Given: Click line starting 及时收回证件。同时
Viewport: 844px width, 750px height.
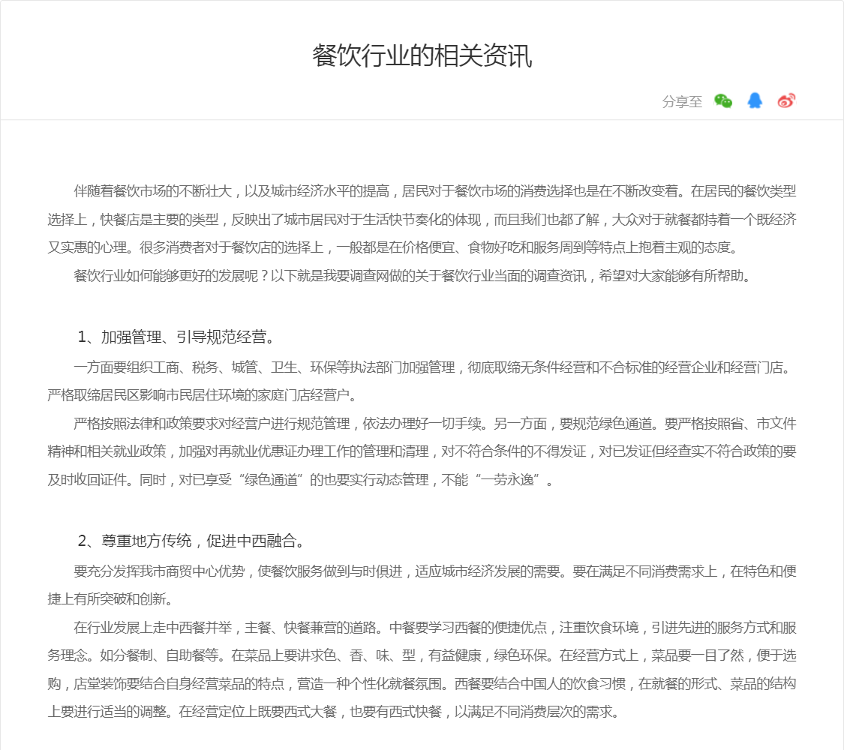Looking at the screenshot, I should (x=300, y=479).
